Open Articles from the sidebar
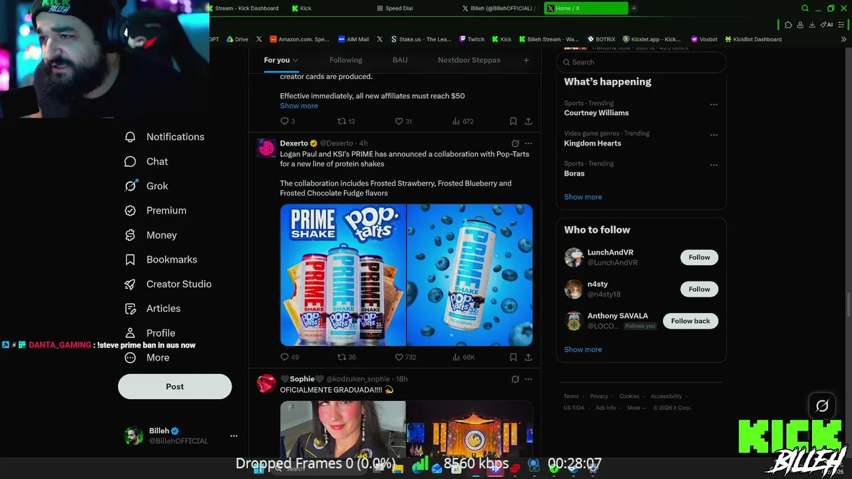 152,309
